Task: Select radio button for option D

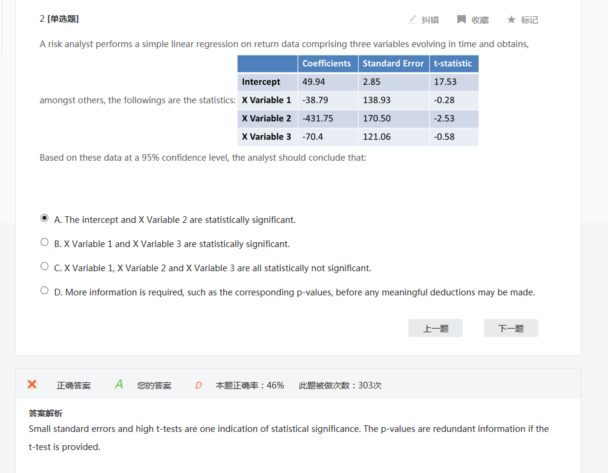Action: 44,291
